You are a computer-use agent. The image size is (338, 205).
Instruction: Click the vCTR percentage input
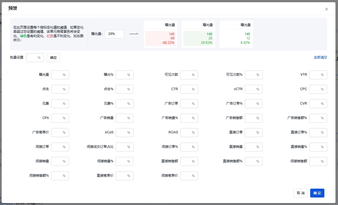252,89
